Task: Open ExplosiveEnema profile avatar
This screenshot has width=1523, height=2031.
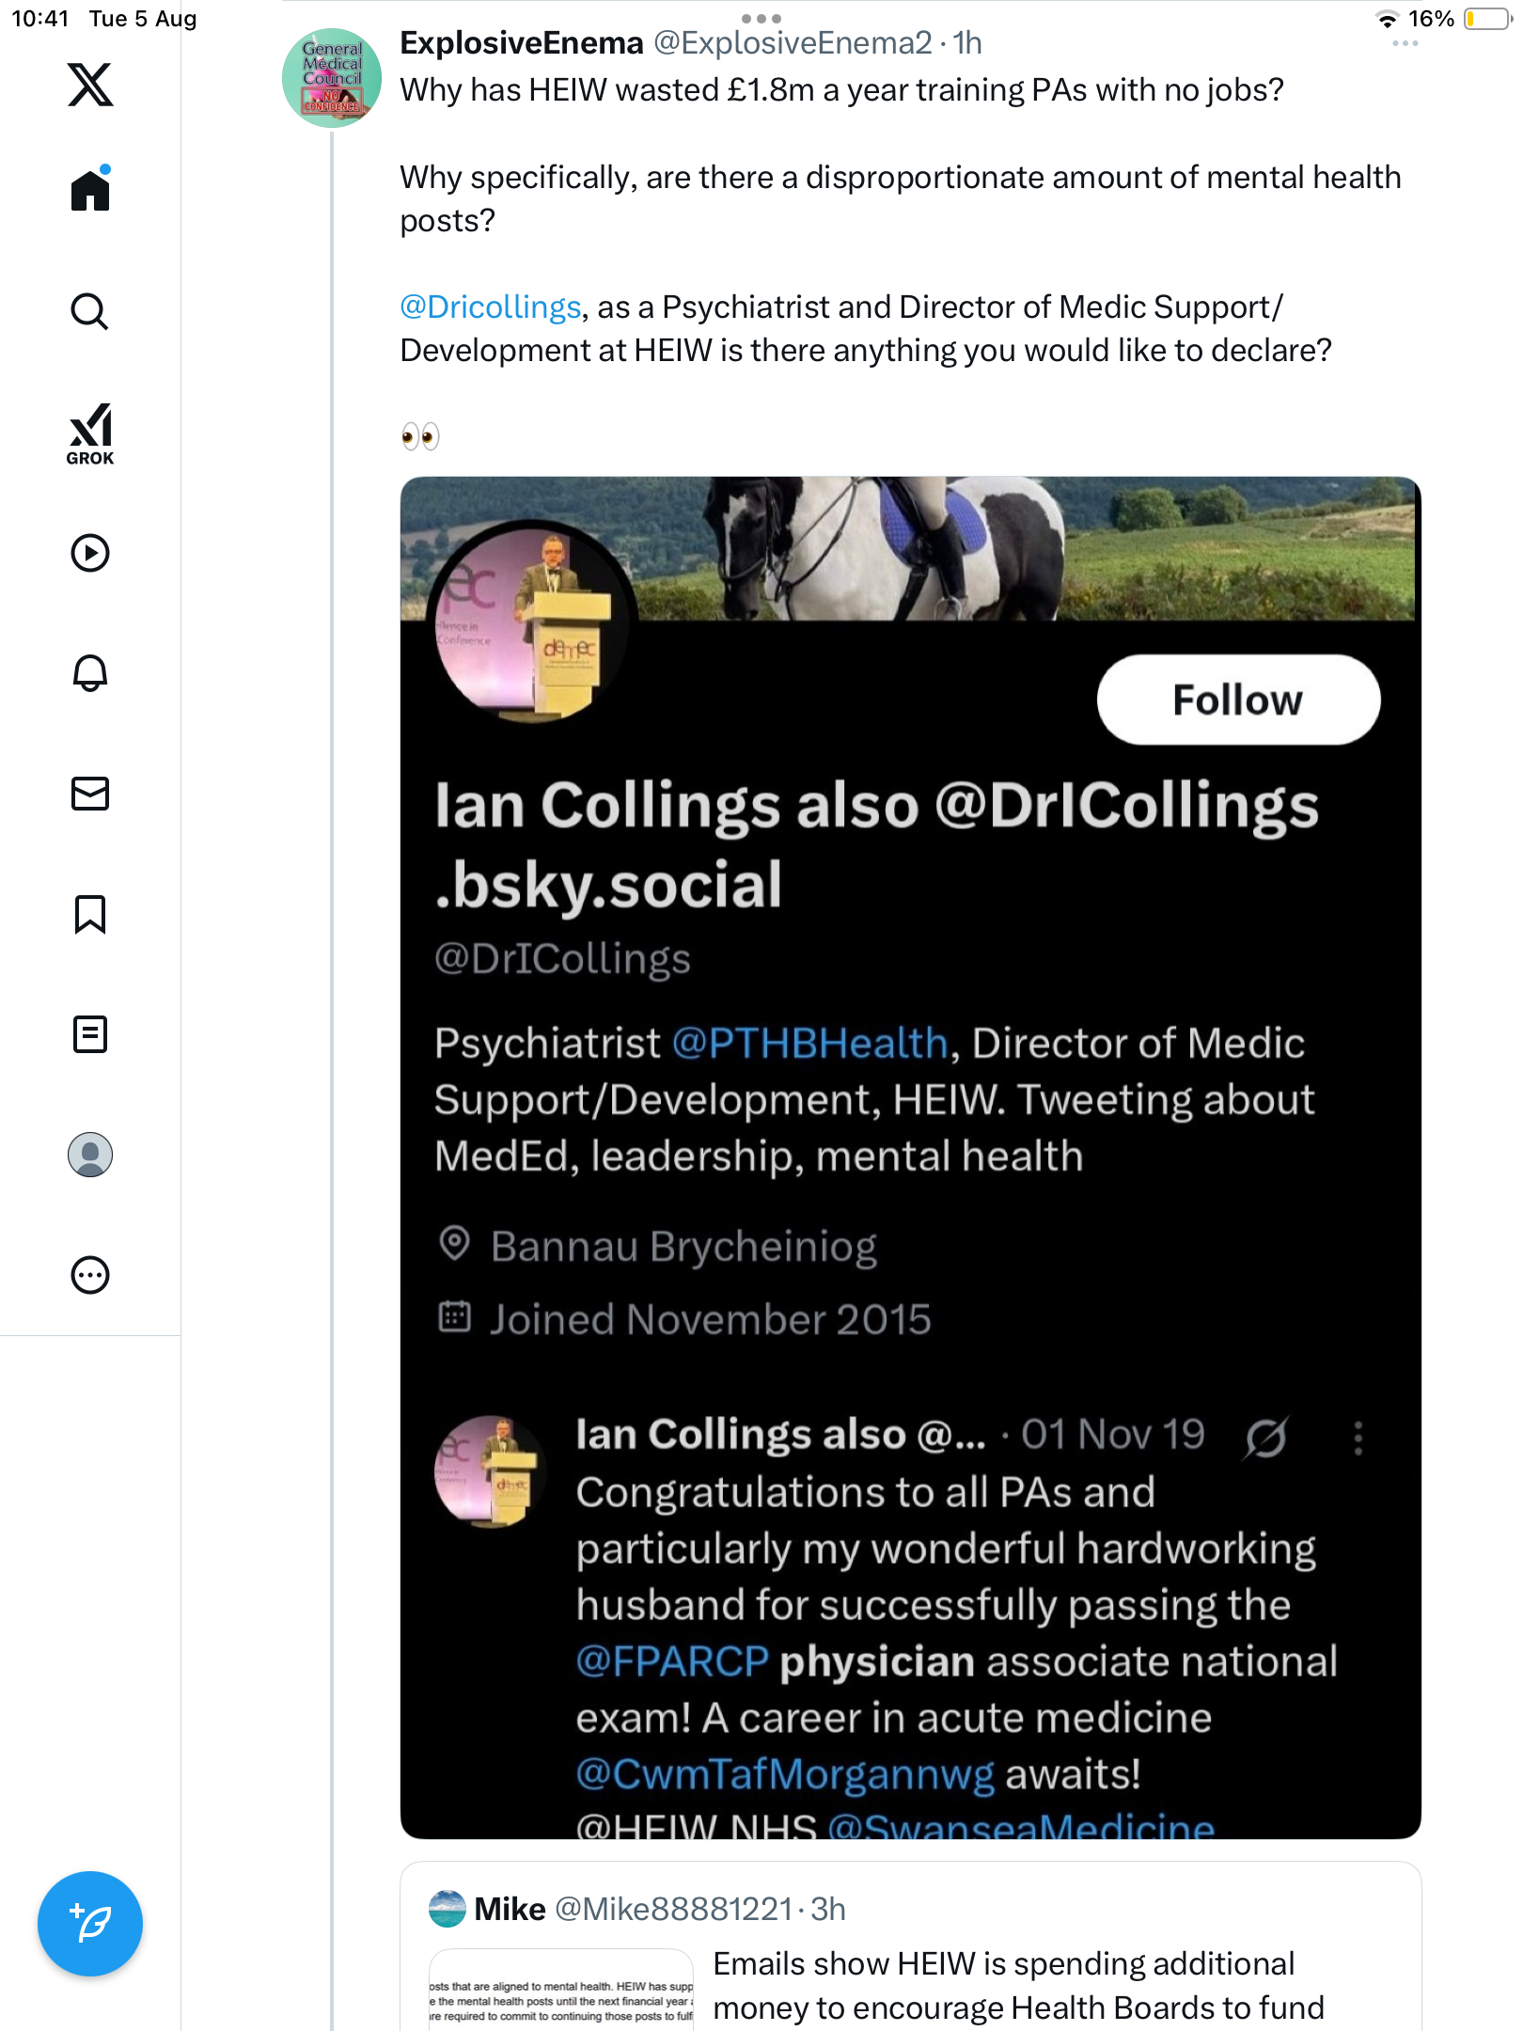Action: [x=331, y=78]
